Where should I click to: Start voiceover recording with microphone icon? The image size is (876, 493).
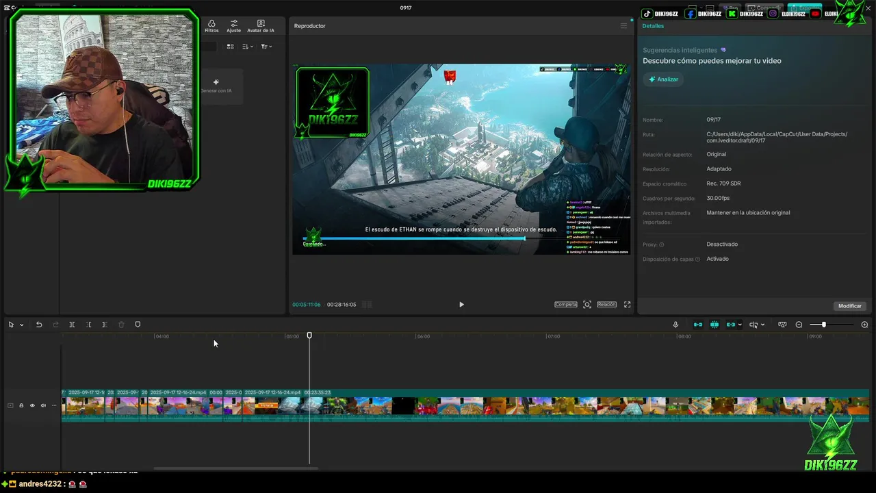coord(675,325)
